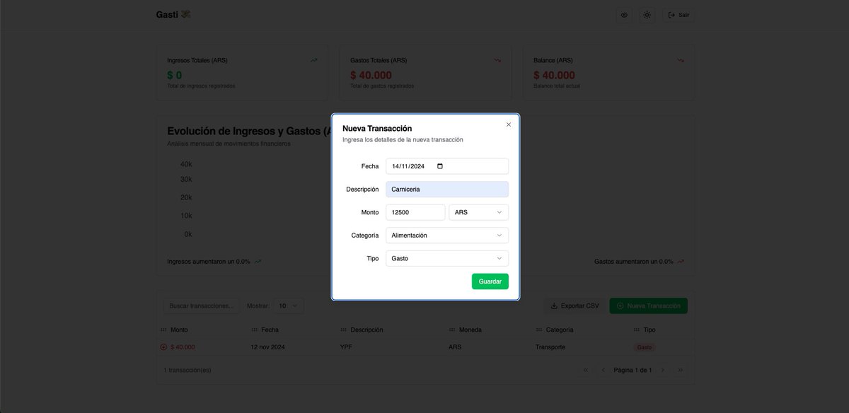The width and height of the screenshot is (849, 413).
Task: Click the Descripción field containing Carniceria
Action: tap(447, 190)
